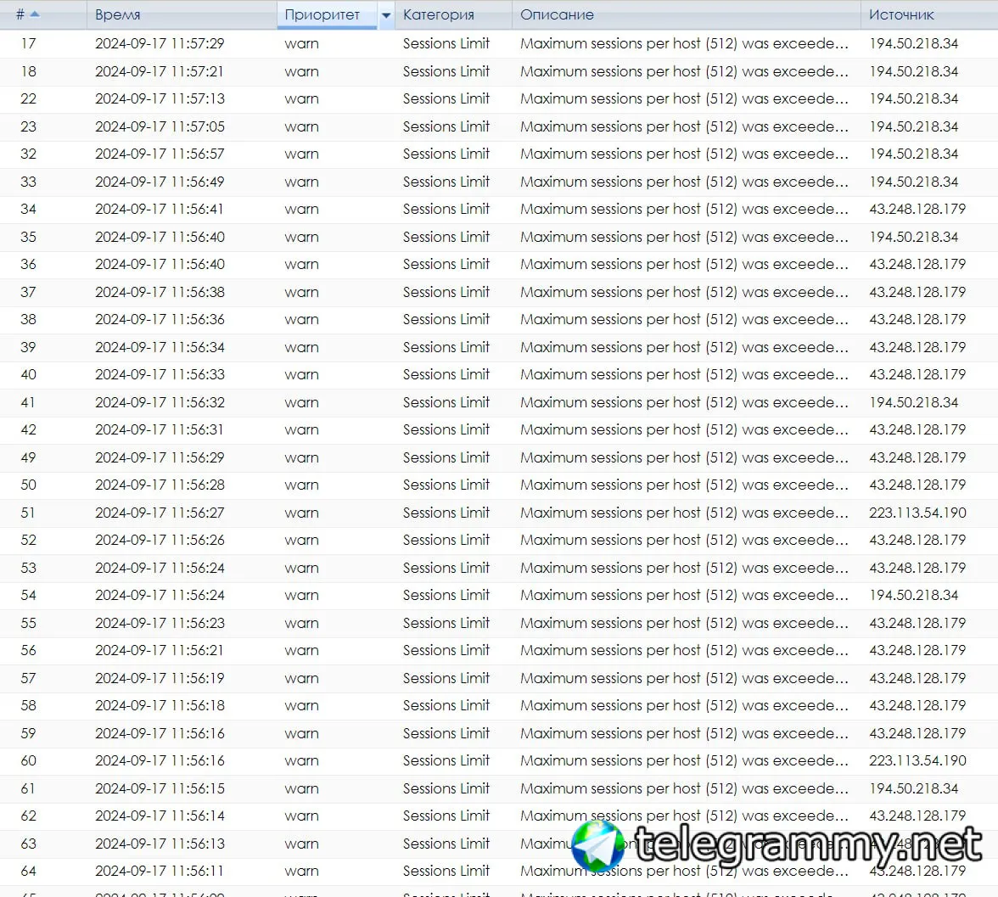The image size is (998, 897).
Task: Click timestamp 2024-09-17 11:57:21
Action: (160, 71)
